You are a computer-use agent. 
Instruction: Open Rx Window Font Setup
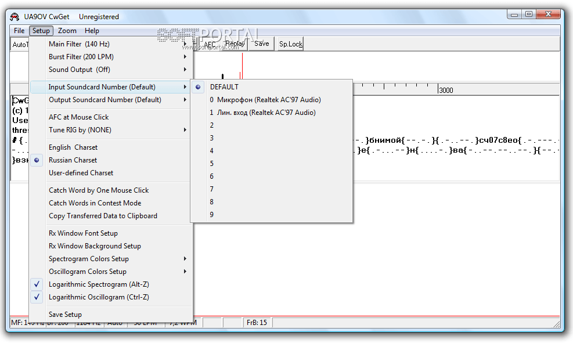pos(111,233)
